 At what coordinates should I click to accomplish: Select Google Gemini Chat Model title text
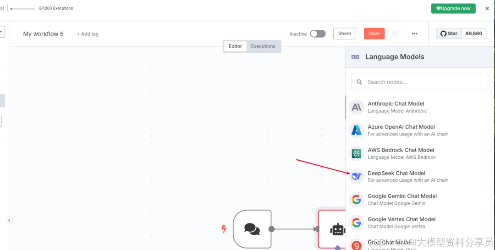402,196
